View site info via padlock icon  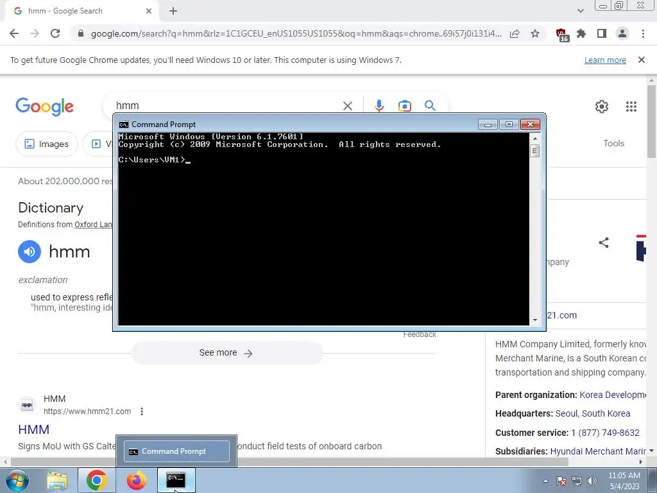pyautogui.click(x=81, y=33)
